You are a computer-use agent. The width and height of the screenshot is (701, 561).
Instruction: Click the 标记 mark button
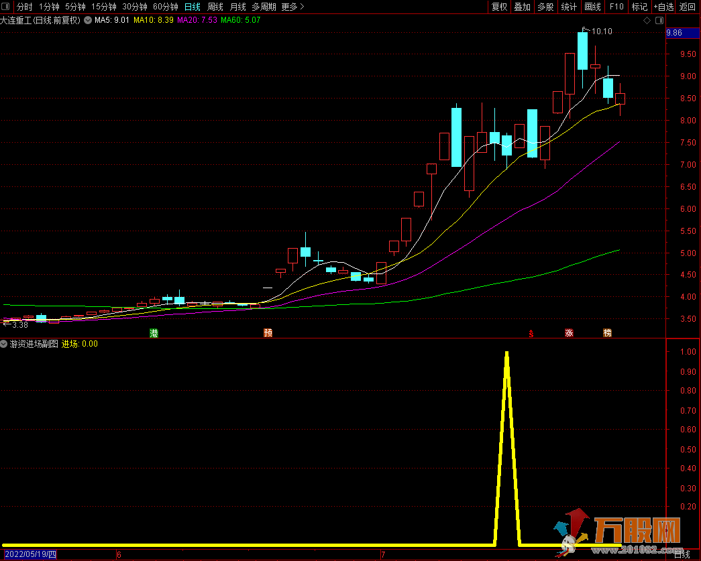click(x=639, y=7)
